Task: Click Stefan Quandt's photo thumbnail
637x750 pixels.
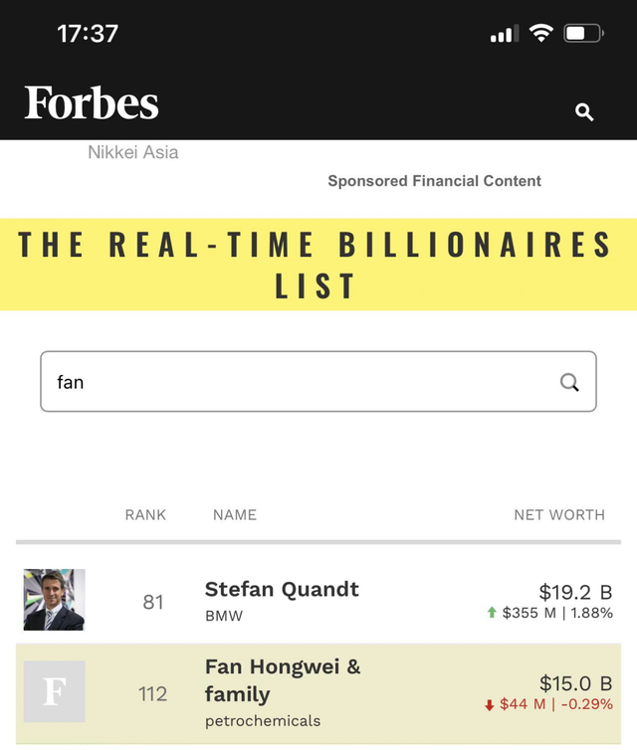Action: pos(54,600)
